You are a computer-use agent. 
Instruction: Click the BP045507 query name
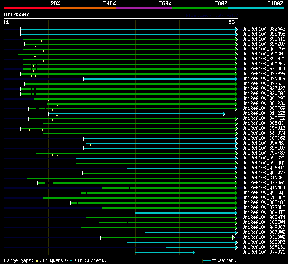[x=17, y=14]
